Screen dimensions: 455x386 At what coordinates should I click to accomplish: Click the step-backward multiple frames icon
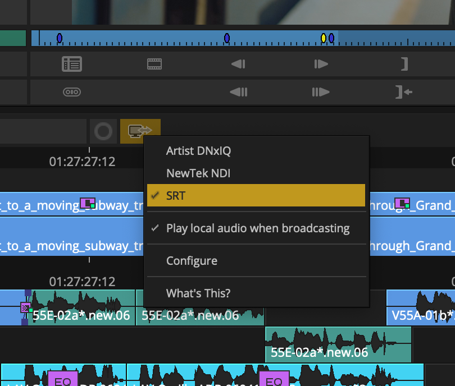click(238, 92)
